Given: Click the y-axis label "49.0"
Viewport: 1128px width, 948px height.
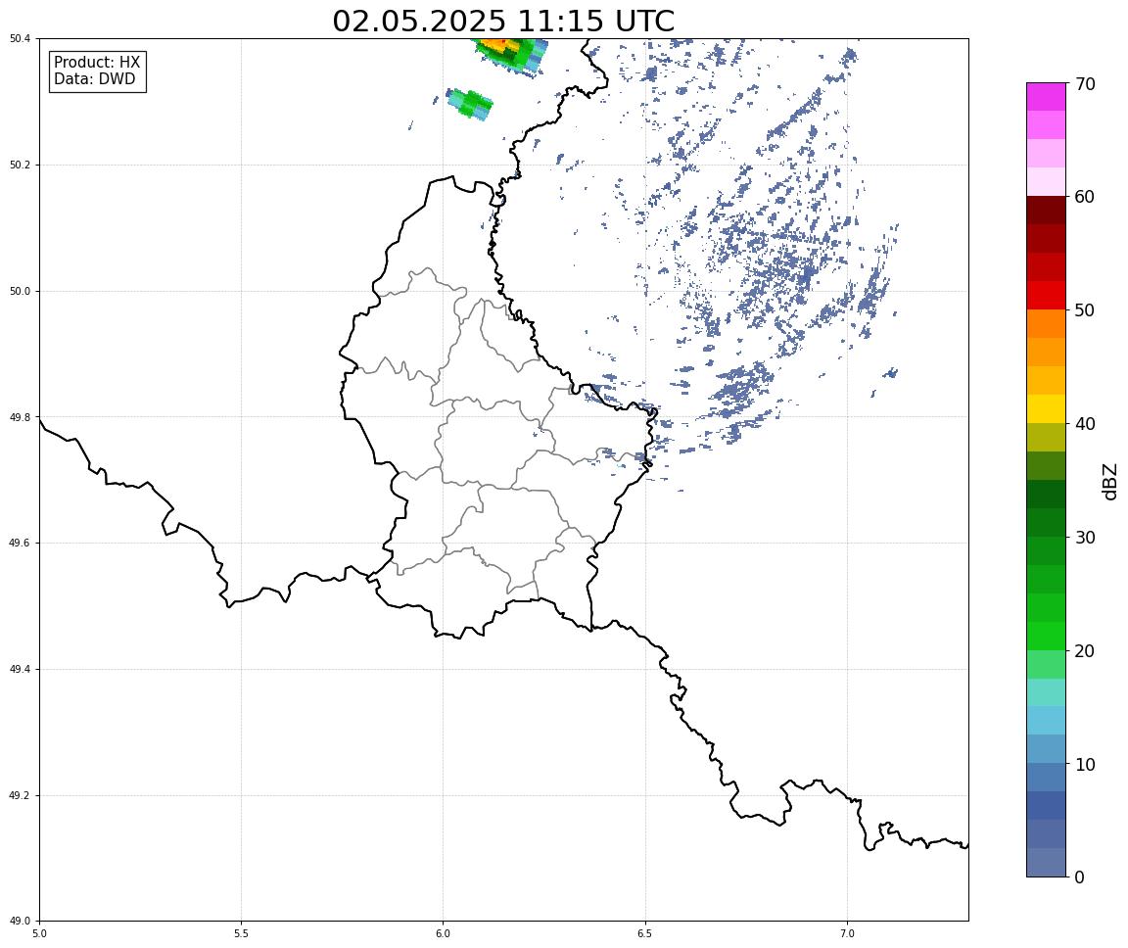Looking at the screenshot, I should [x=21, y=922].
